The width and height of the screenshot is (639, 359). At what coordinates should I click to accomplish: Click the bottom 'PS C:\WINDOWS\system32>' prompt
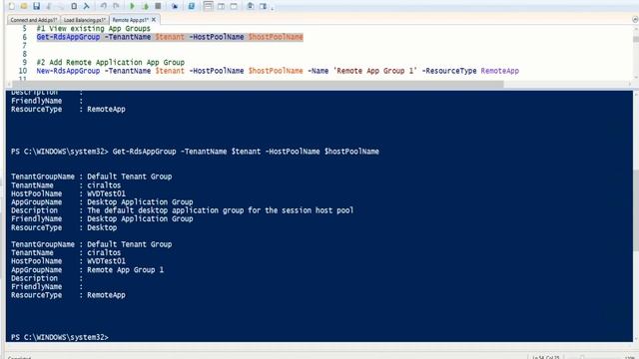(x=60, y=337)
